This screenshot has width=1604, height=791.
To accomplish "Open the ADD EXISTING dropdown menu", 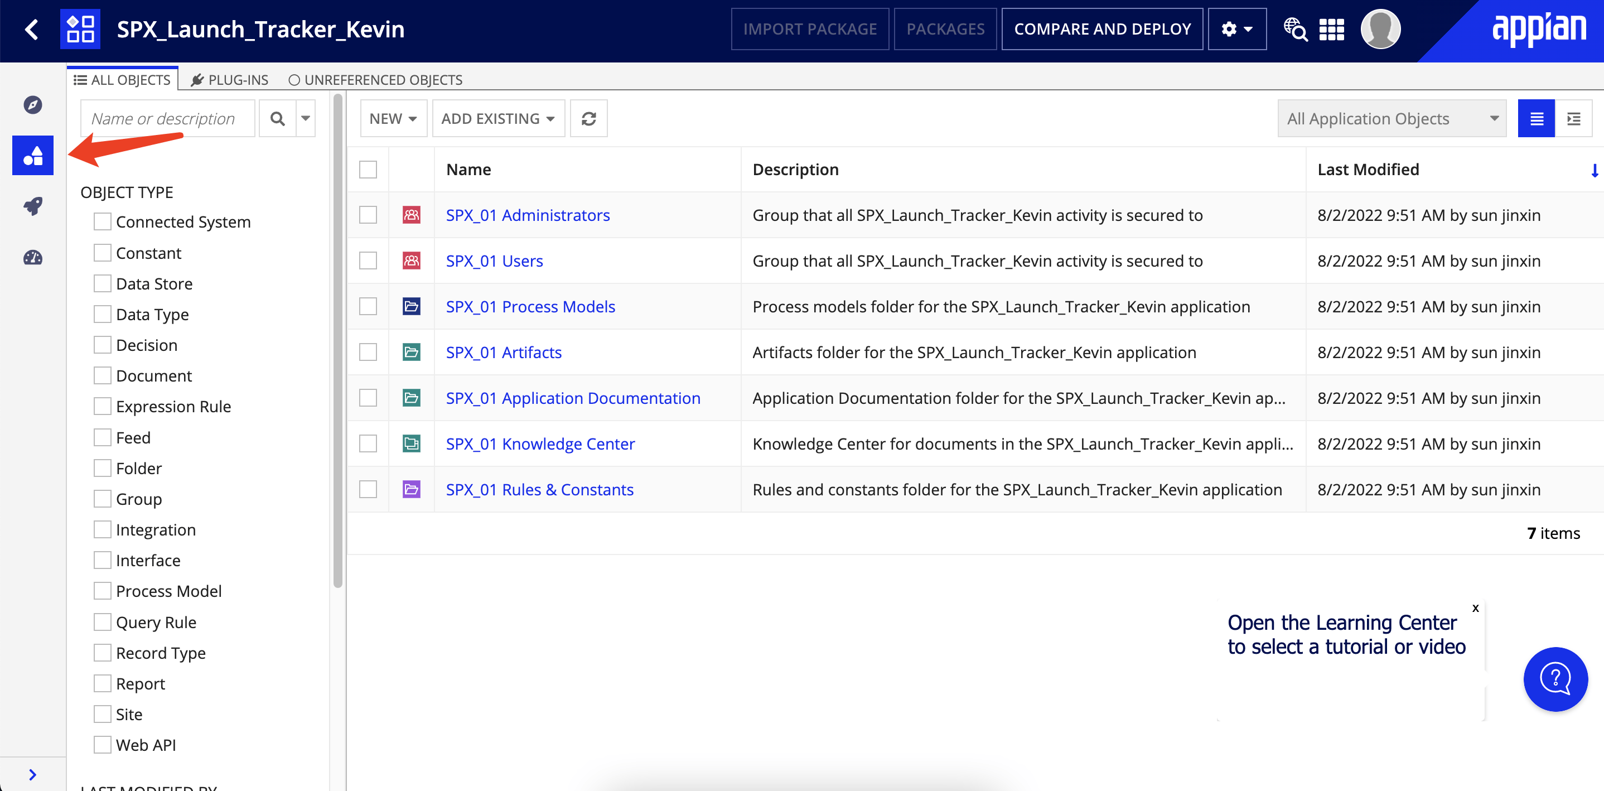I will (498, 118).
